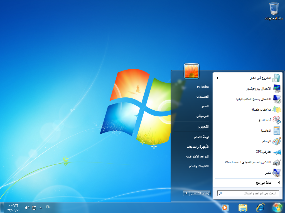This screenshot has width=285, height=213.
Task: Click the Shut down button (إيقاف التشغيل)
Action: coord(200,193)
